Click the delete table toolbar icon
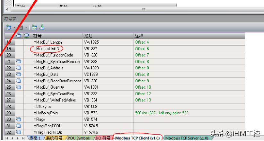 20,28
